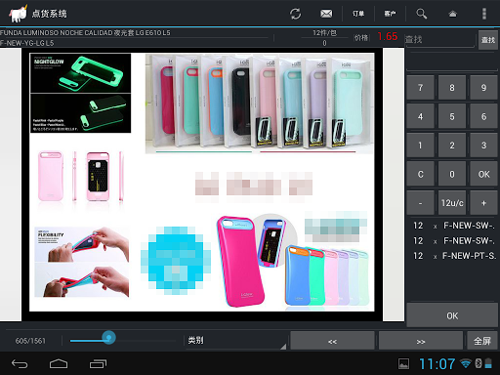500x375 pixels.
Task: Open the overflow menu dots
Action: click(484, 14)
